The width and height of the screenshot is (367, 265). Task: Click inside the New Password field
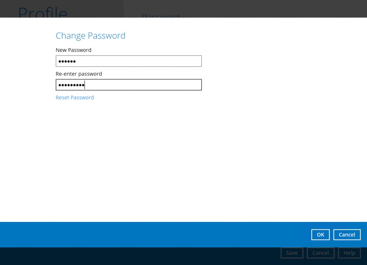(129, 61)
